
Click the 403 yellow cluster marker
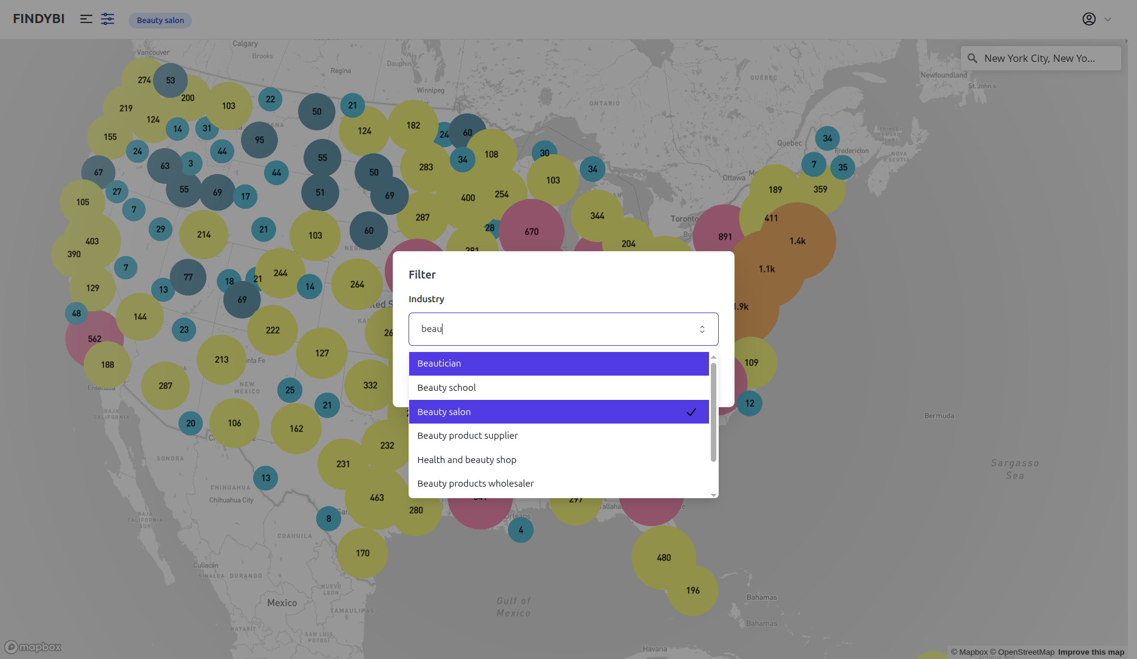pos(92,242)
